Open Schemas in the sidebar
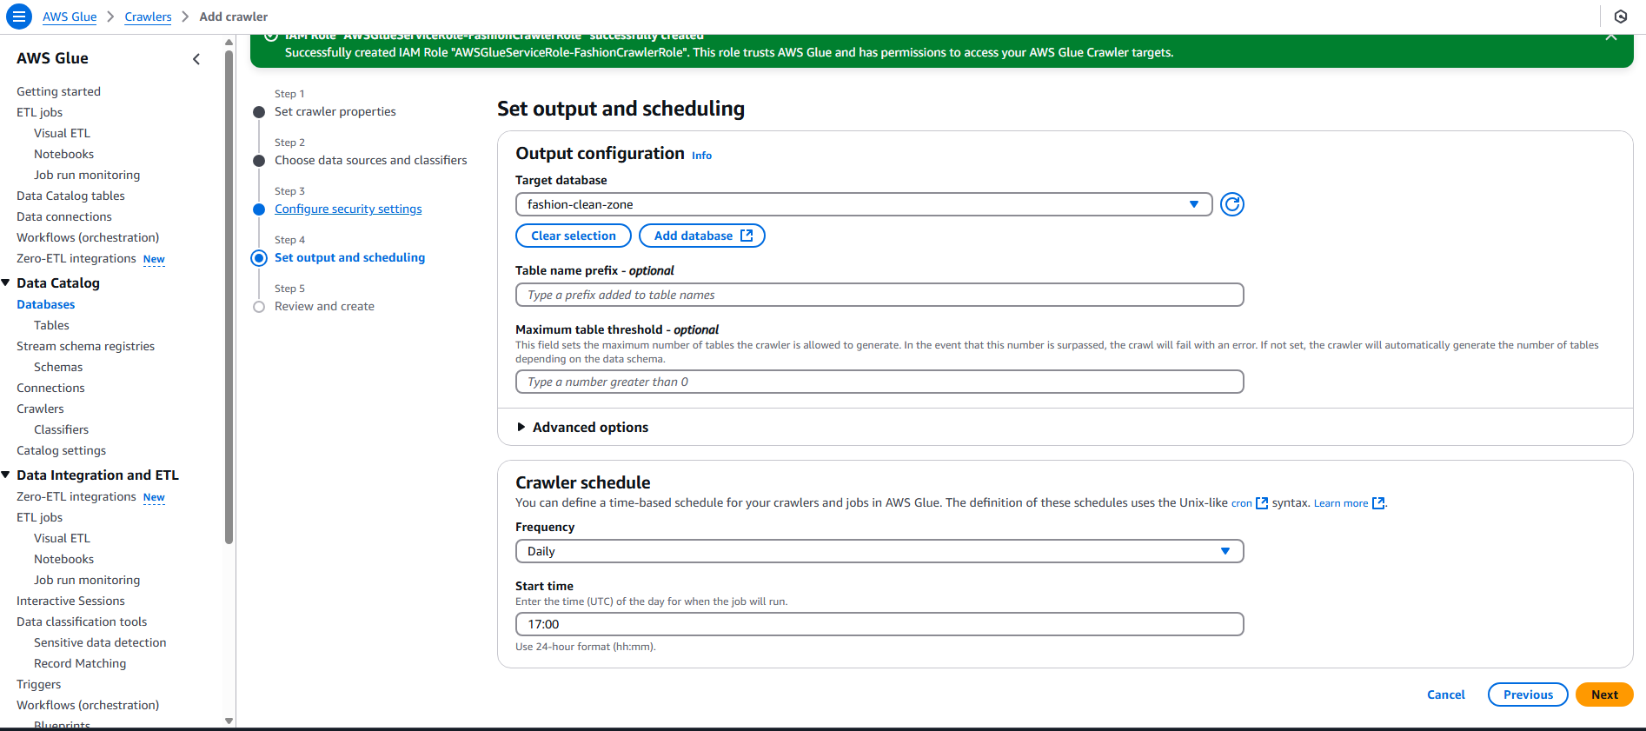Viewport: 1646px width, 731px height. pos(58,367)
